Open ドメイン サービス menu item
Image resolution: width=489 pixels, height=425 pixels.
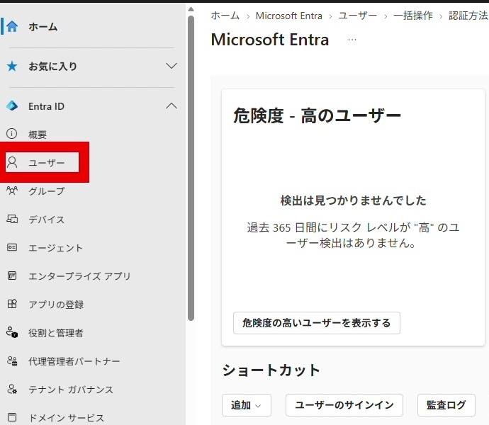coord(66,417)
